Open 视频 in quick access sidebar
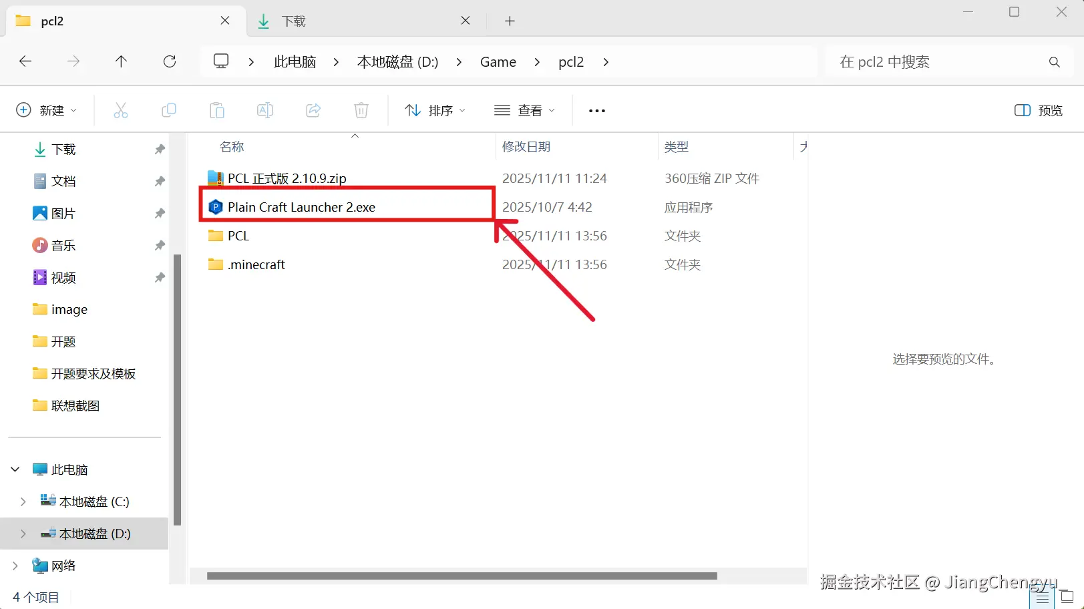1084x609 pixels. click(x=63, y=277)
